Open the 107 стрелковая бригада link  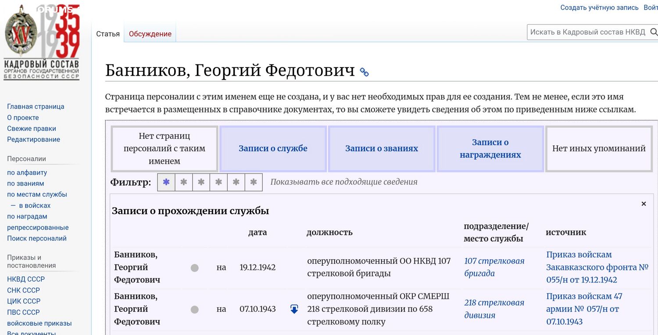(x=494, y=267)
